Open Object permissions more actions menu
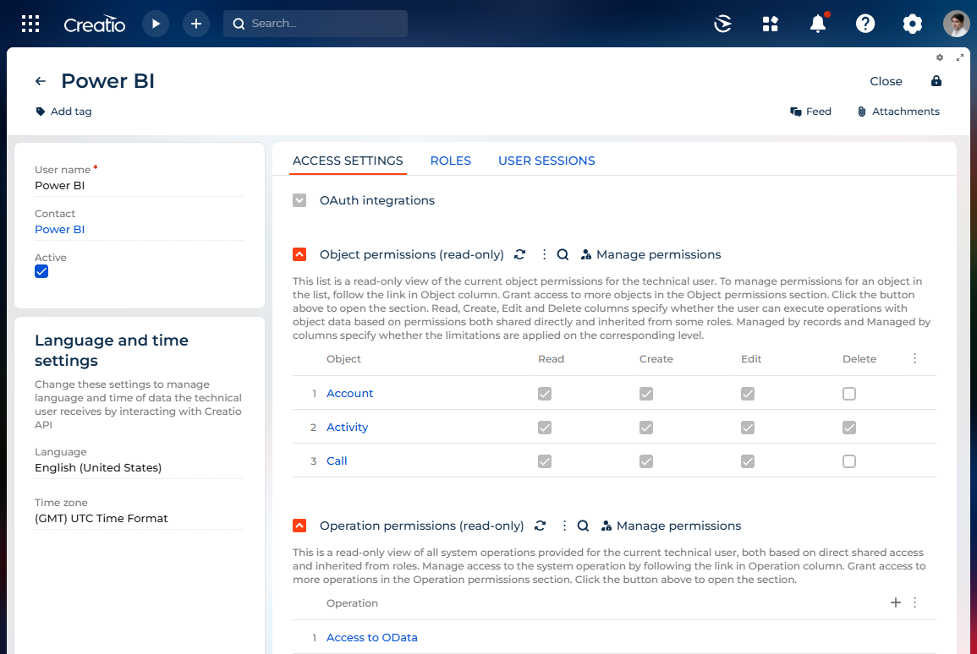This screenshot has width=977, height=654. point(544,253)
